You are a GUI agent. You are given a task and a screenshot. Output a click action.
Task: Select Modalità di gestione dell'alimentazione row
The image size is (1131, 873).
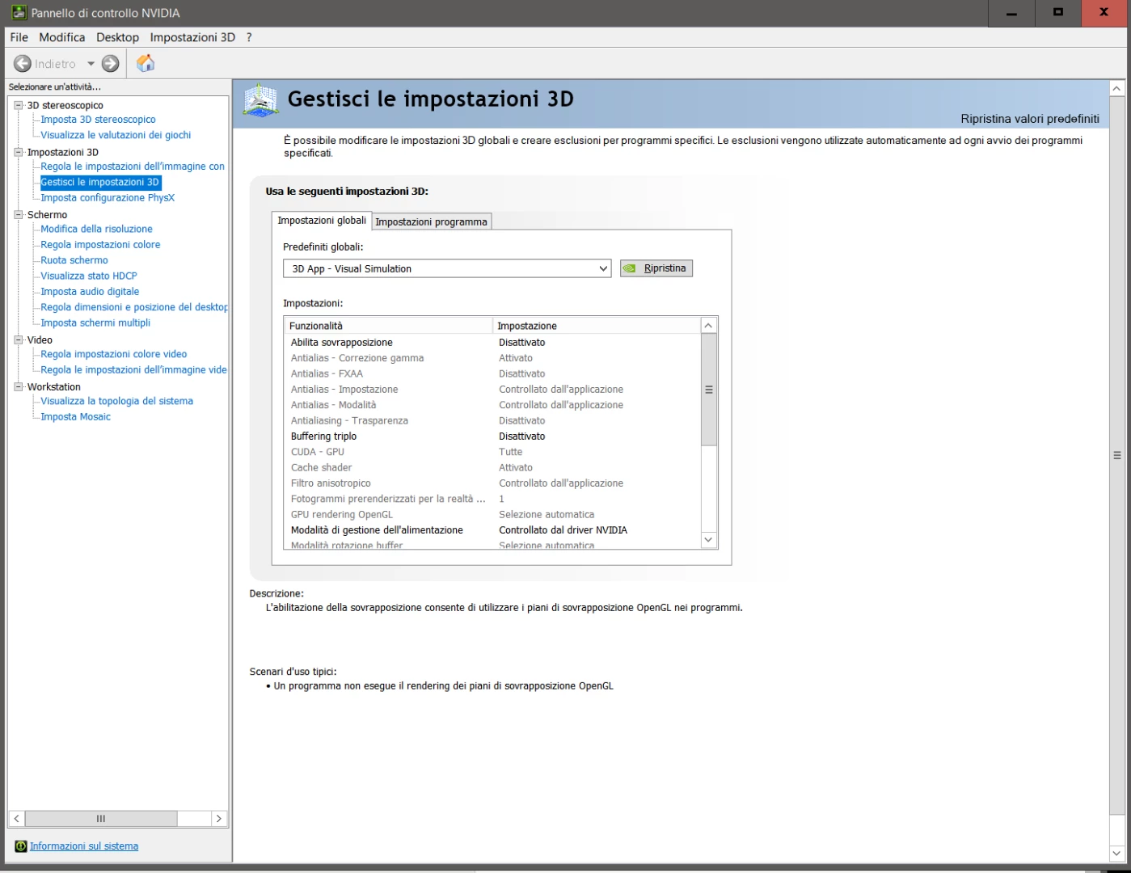pyautogui.click(x=492, y=530)
